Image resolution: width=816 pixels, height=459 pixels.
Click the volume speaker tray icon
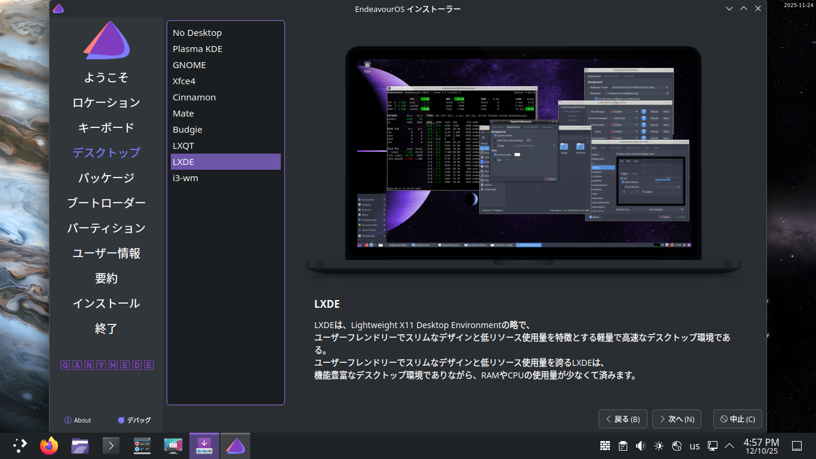pos(641,446)
